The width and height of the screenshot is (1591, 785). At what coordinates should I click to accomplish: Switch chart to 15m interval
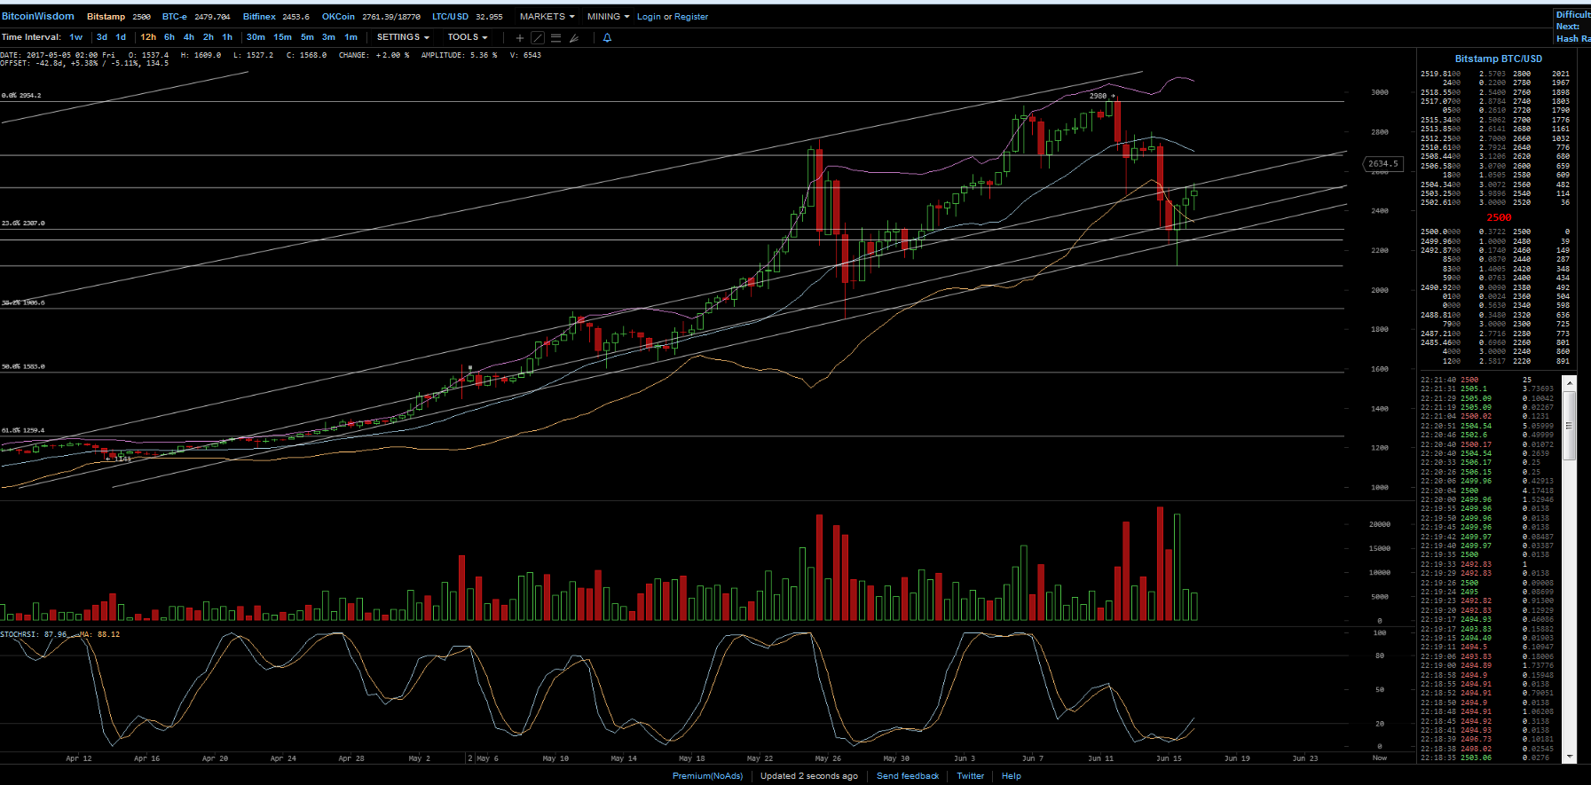[x=282, y=37]
